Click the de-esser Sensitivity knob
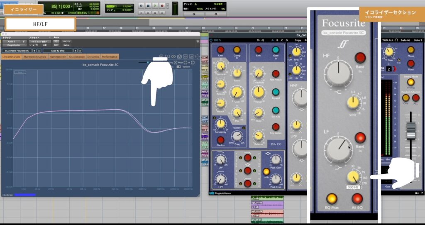 pos(221,124)
